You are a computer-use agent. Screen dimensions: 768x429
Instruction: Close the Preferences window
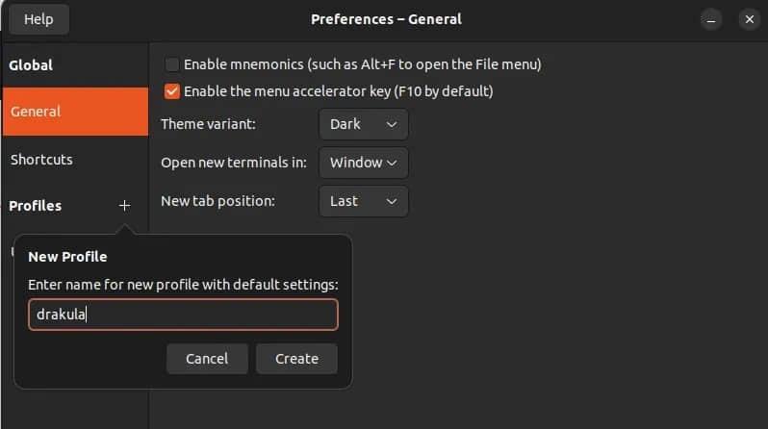coord(748,19)
